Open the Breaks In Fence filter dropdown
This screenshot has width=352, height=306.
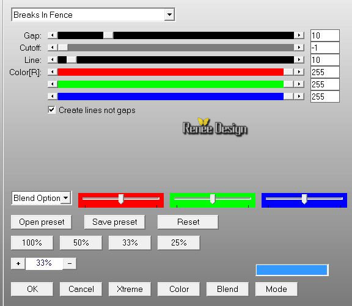(169, 15)
